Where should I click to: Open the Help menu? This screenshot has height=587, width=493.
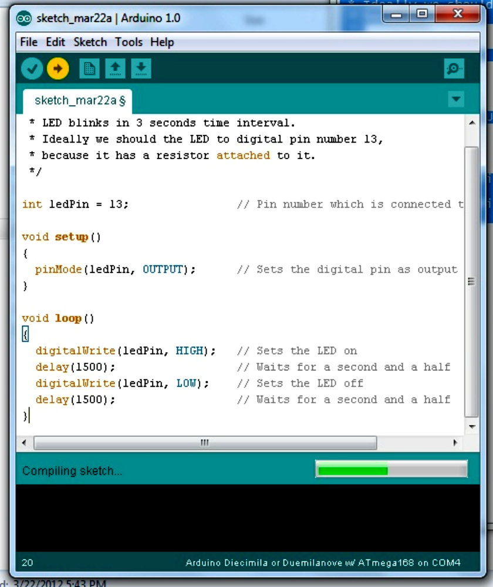[162, 42]
